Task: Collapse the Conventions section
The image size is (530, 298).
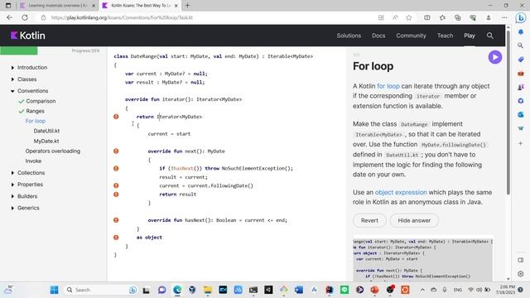Action: pos(12,91)
